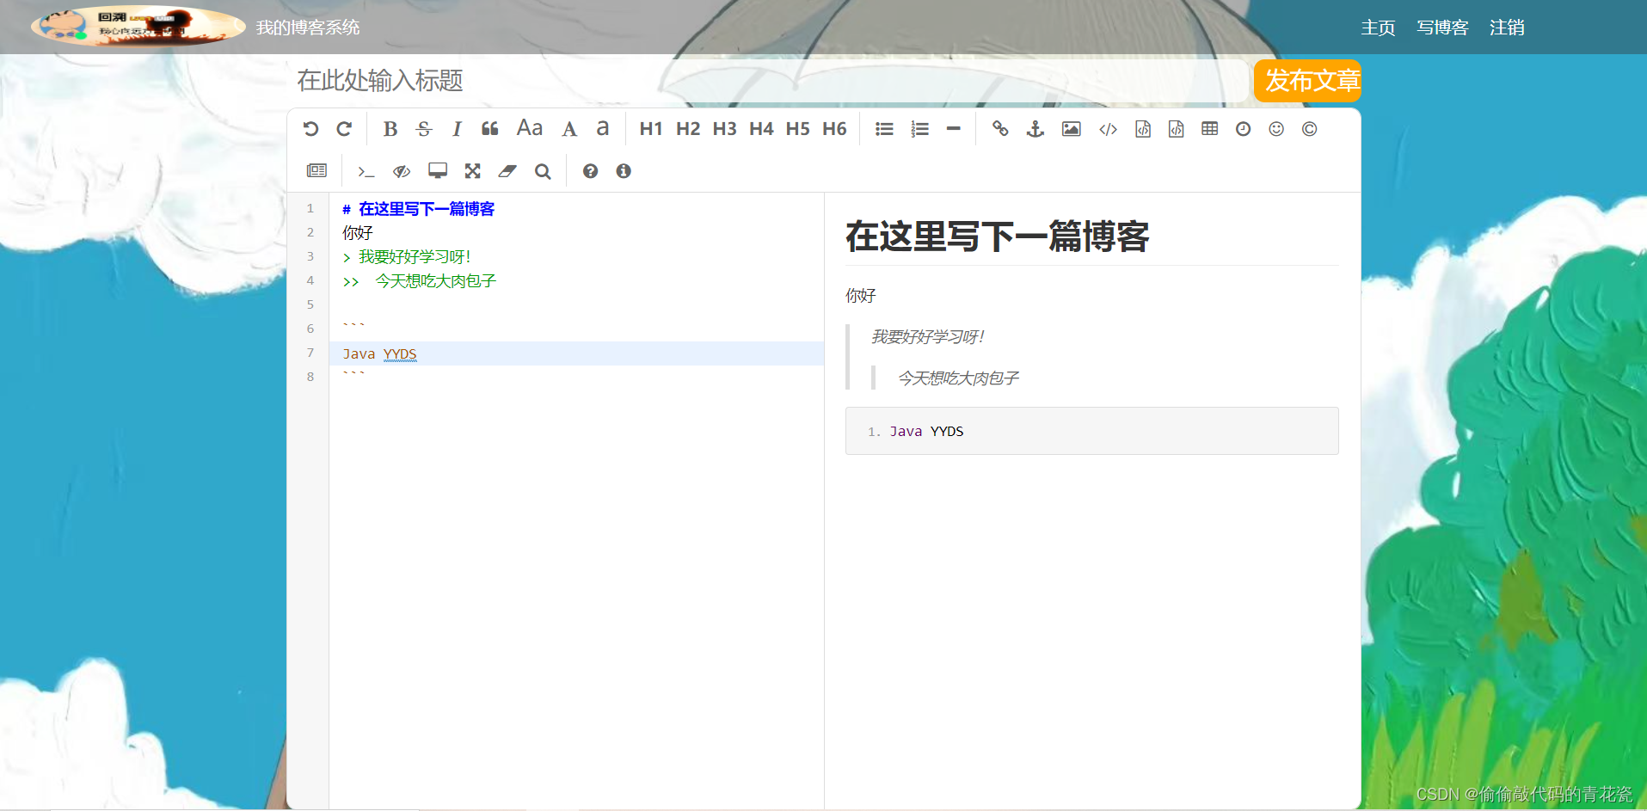Convert selection to lowercase

point(603,129)
